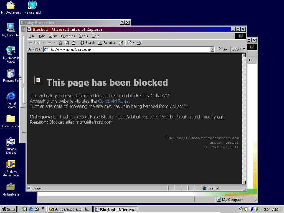Go to Home page via house icon
The height and width of the screenshot is (213, 284).
tap(73, 43)
